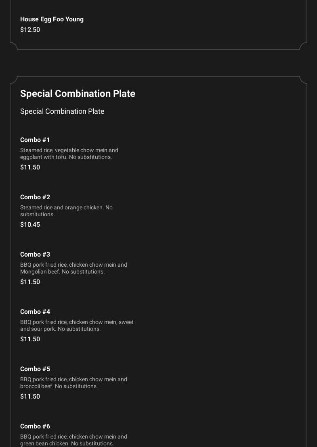The height and width of the screenshot is (447, 317).
Task: Click the Special Combination Plate subtitle text
Action: [62, 111]
